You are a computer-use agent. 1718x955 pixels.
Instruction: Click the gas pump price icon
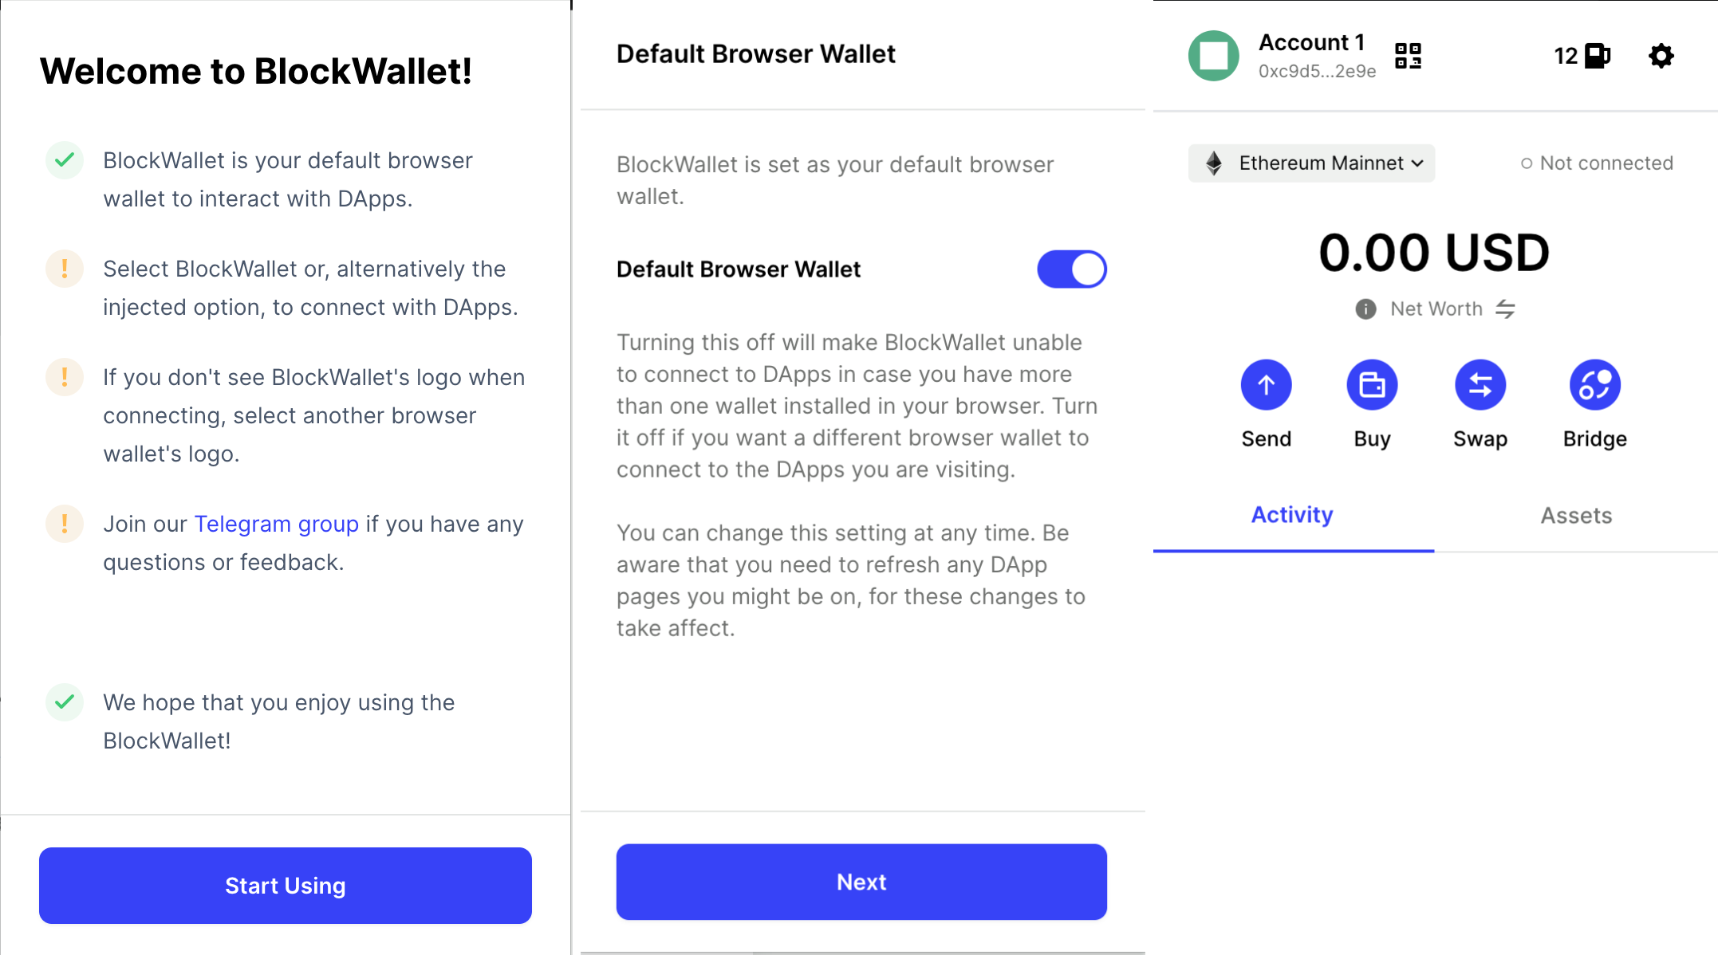[x=1597, y=56]
